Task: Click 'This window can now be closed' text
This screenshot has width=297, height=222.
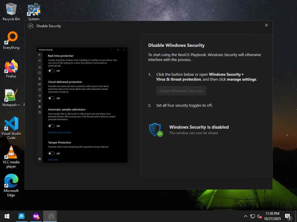Action: [193, 133]
